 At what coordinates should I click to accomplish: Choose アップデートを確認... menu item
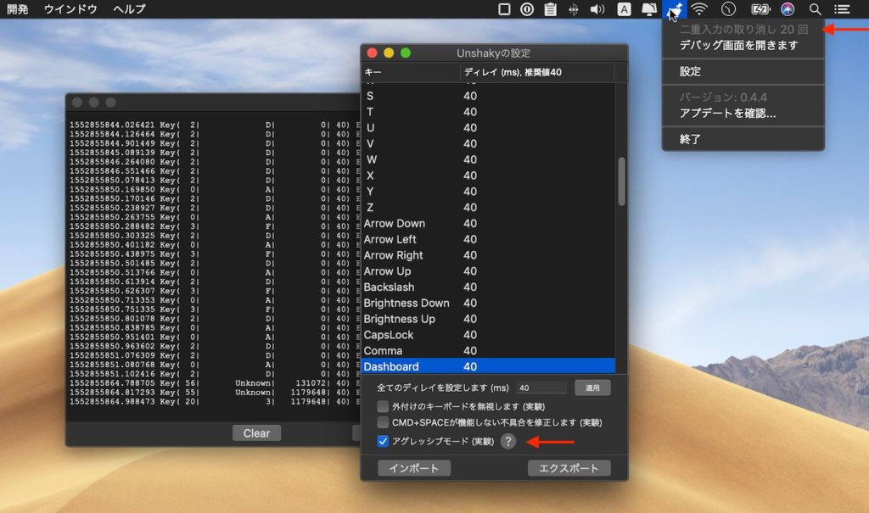click(727, 113)
